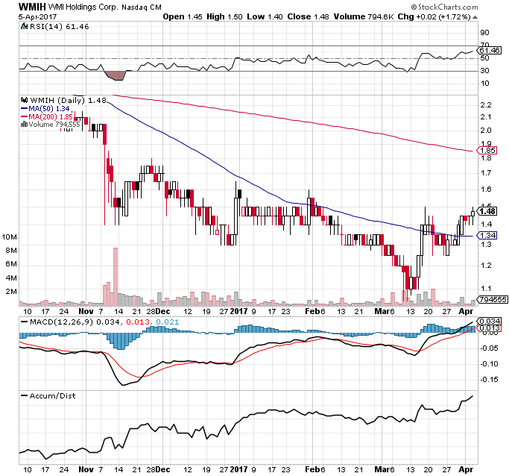
Task: Click the blue 0.021 histogram value in the MACD legend
Action: pos(168,322)
